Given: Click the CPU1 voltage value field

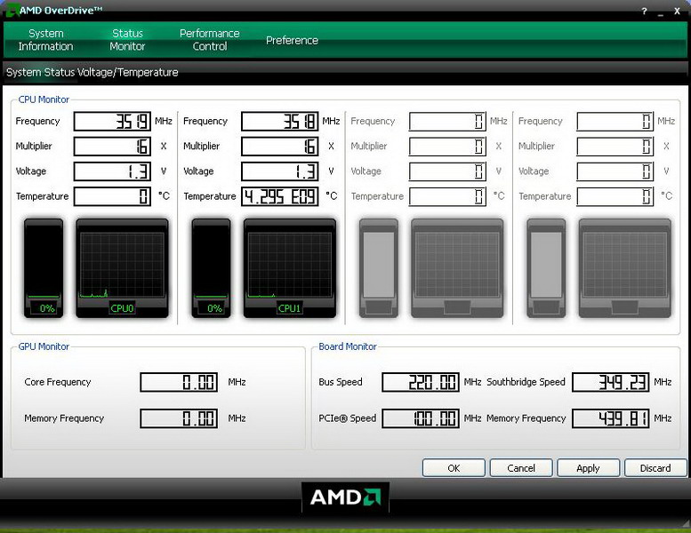Looking at the screenshot, I should click(280, 171).
